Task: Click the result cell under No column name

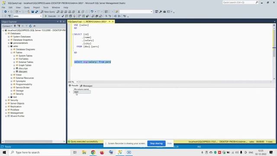Action: (x=82, y=92)
